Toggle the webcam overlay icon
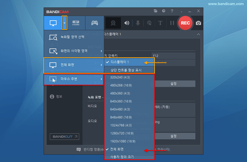Viewport: 247px width, 162px height. coord(113,23)
